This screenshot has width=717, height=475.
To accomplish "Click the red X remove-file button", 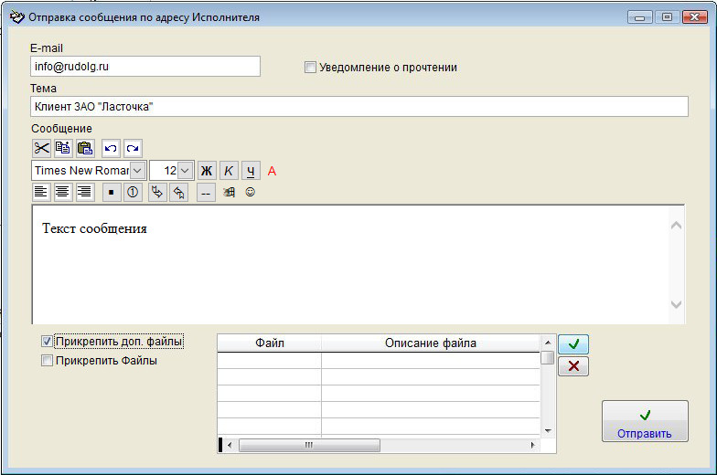I will coord(573,366).
